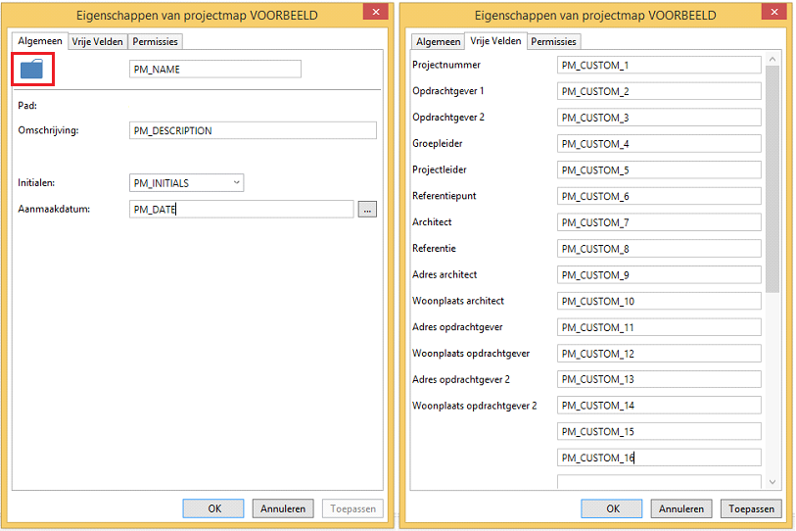Click the Architect PM_CUSTOM_7 field
The image size is (796, 531).
[x=659, y=222]
